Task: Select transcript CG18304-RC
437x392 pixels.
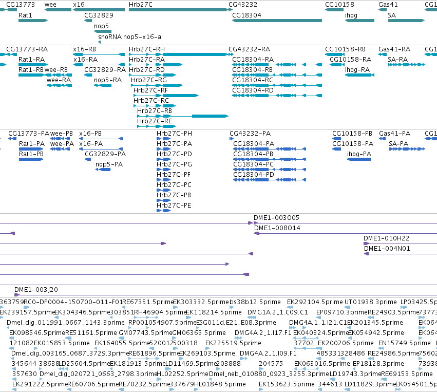Action: pyautogui.click(x=253, y=80)
